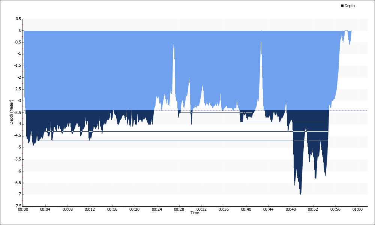Viewport: 375px width, 225px height.
Task: Click the -2.5 depth axis label
Action: coord(18,89)
